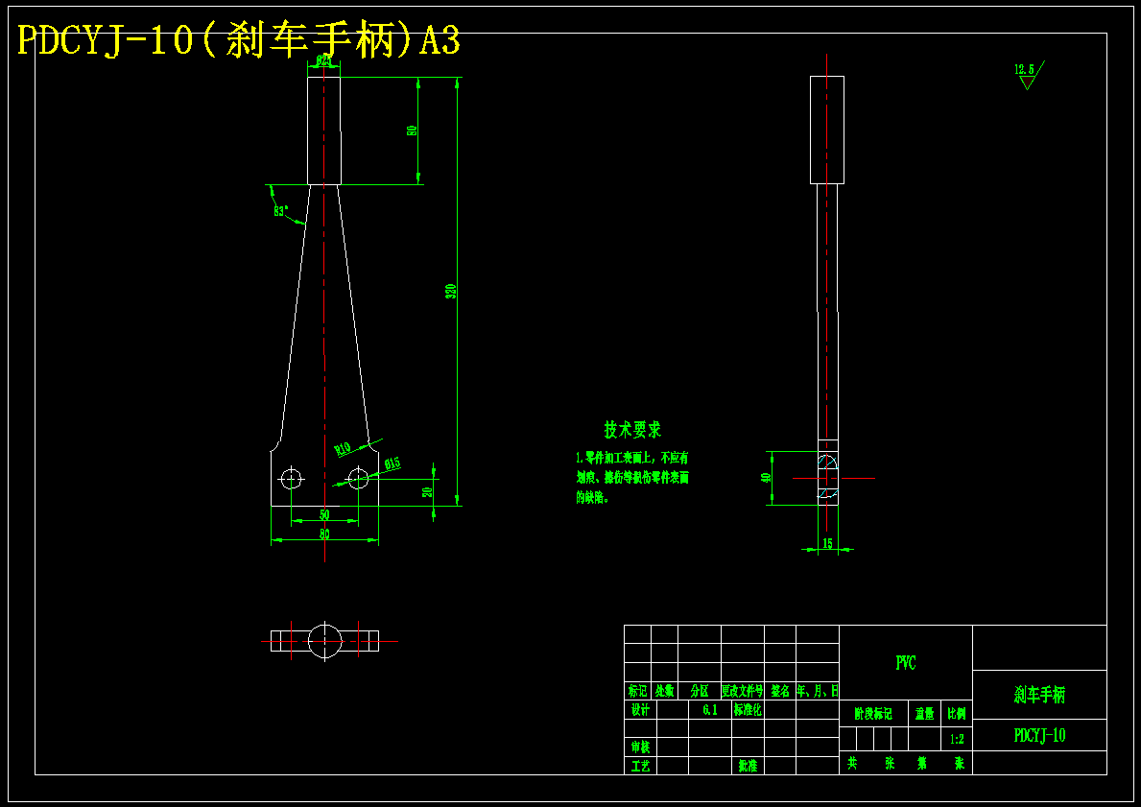This screenshot has height=807, width=1141.
Task: Select the 50 hole spacing dimension
Action: point(324,515)
